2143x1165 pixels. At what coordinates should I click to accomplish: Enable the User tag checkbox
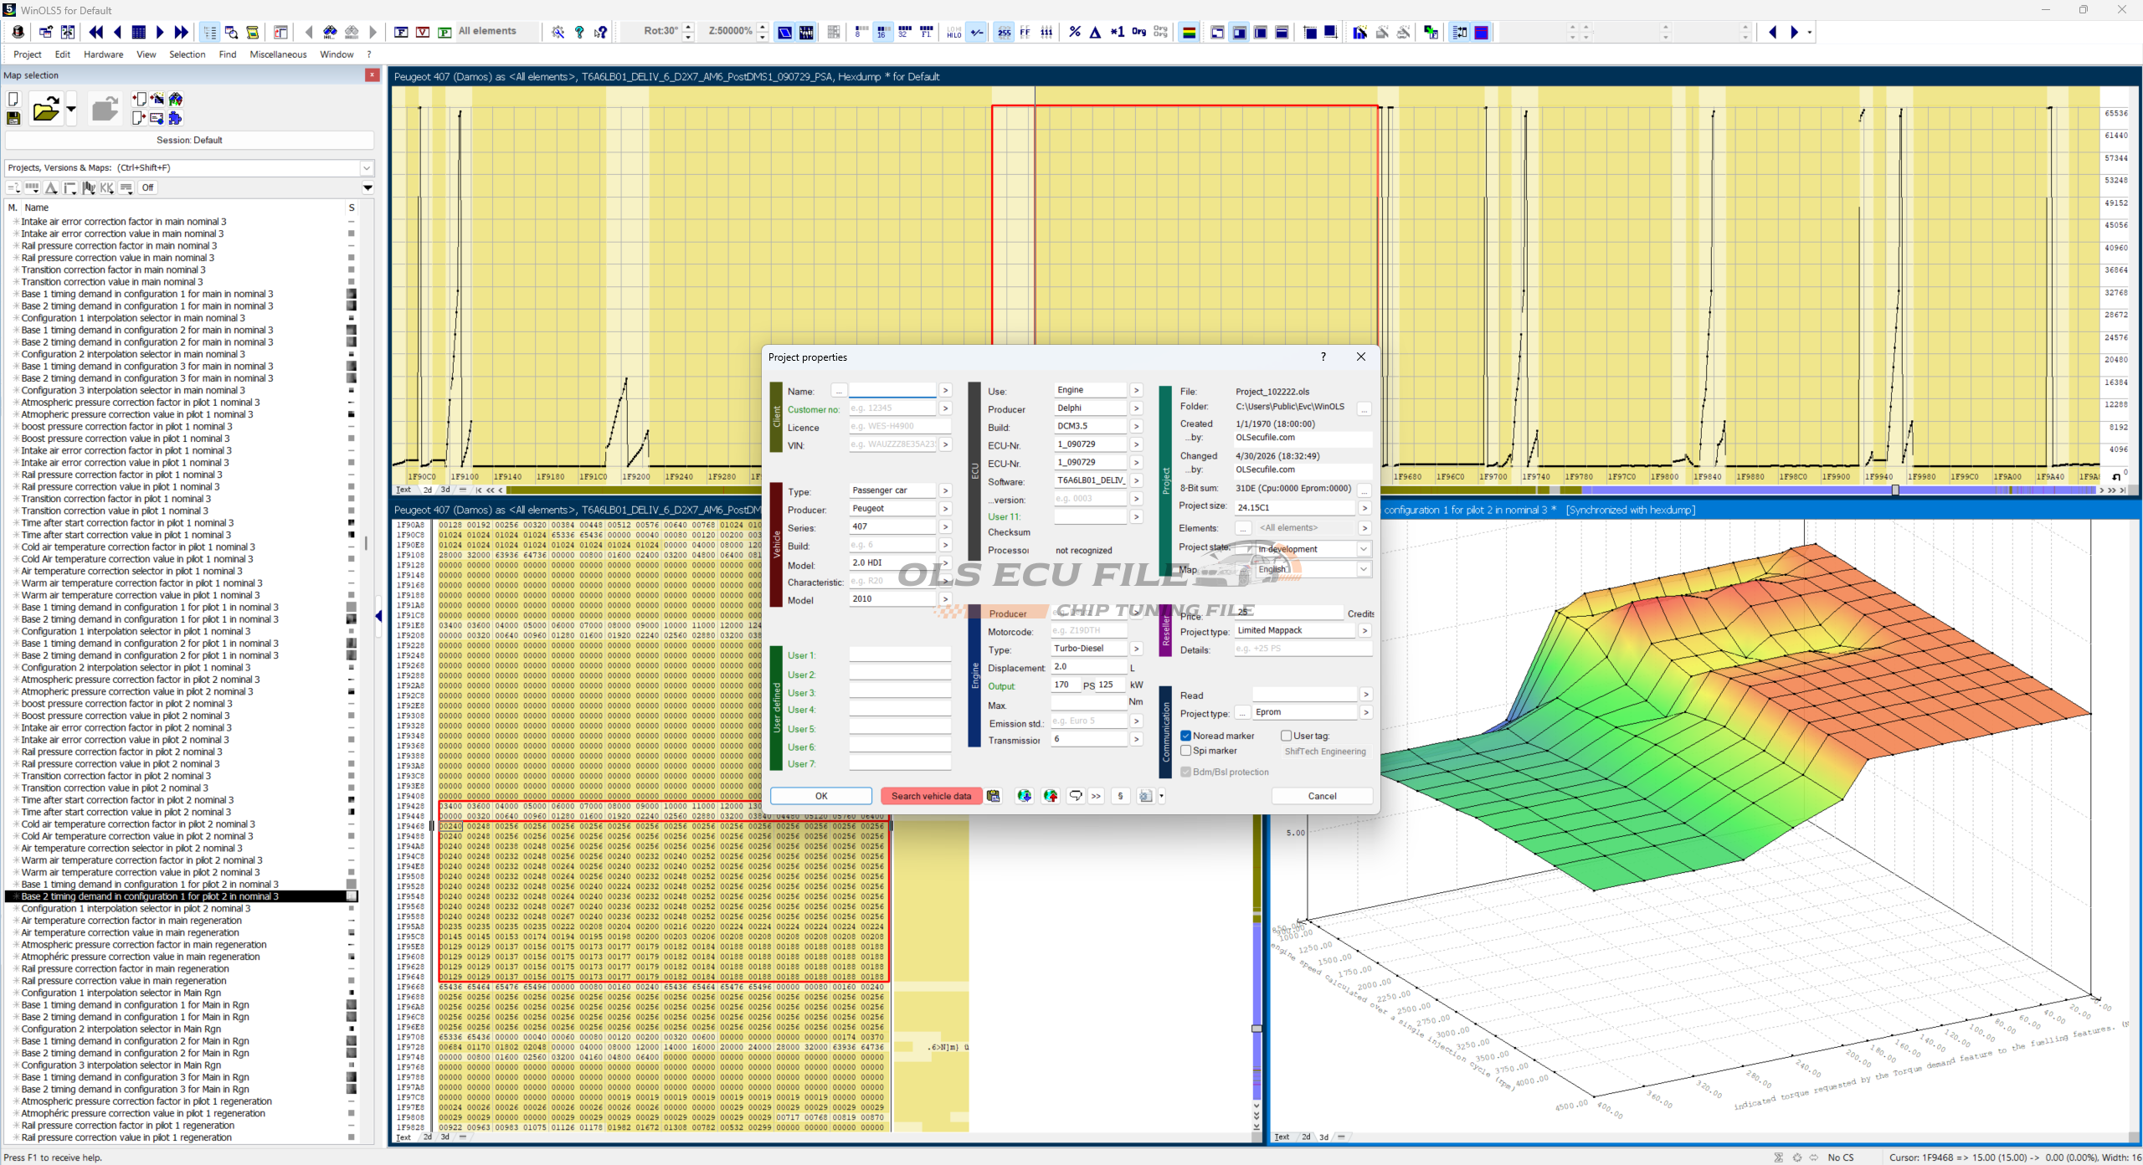tap(1286, 736)
